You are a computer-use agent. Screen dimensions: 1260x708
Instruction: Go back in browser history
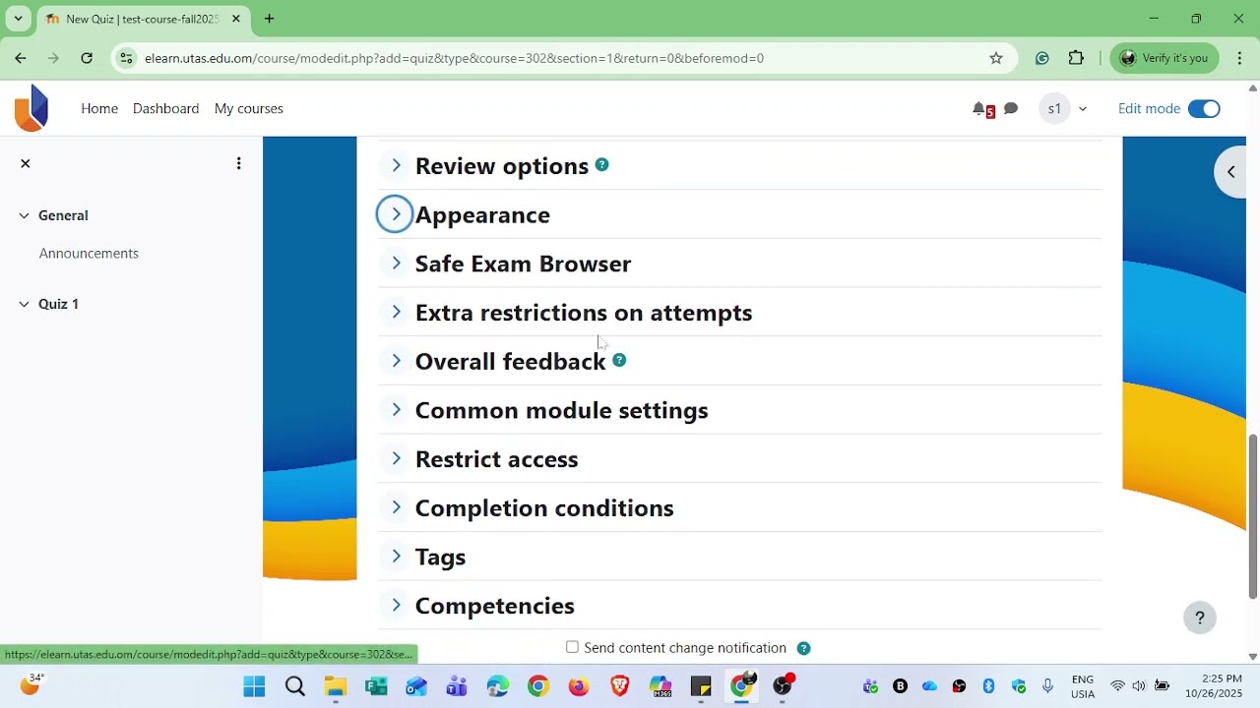(x=21, y=58)
